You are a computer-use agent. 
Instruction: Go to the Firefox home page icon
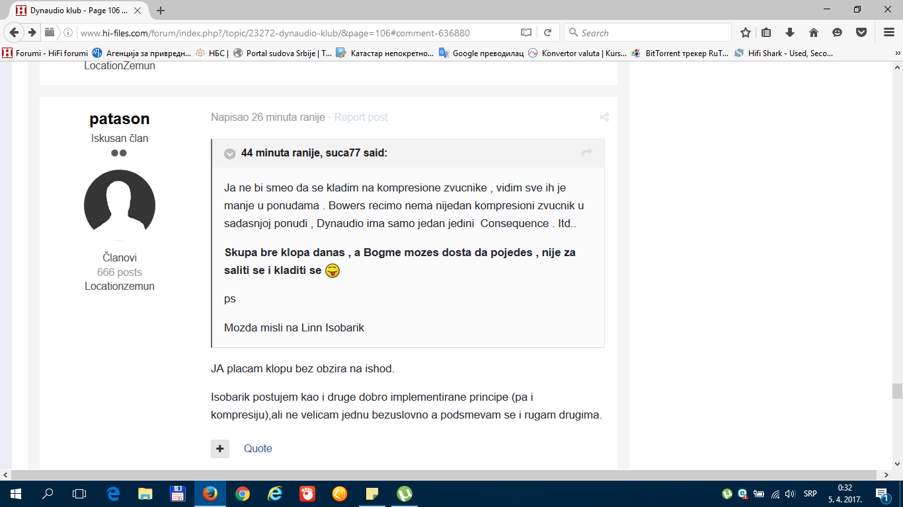click(x=814, y=32)
